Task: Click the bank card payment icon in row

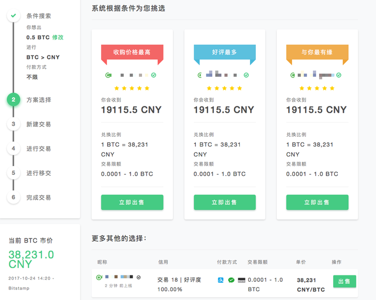Action: (x=241, y=280)
